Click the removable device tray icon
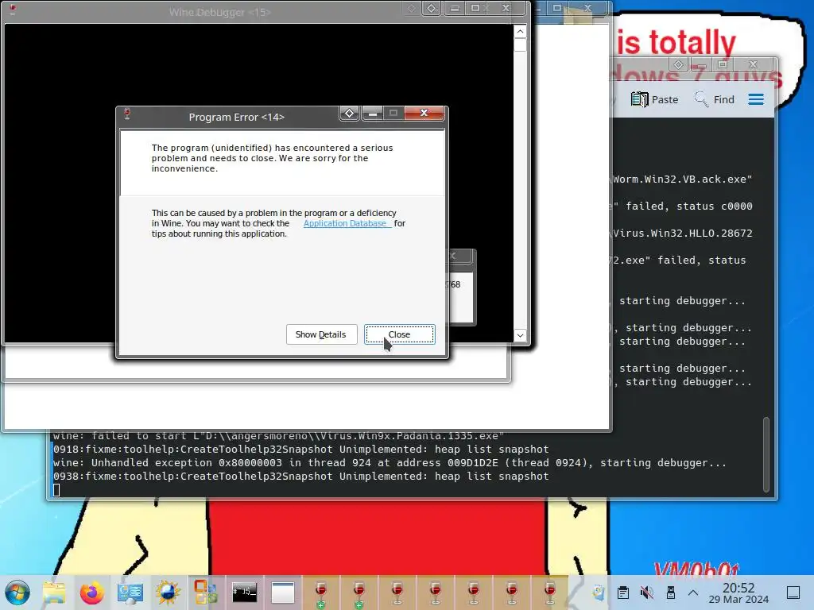The height and width of the screenshot is (610, 814). coord(670,593)
